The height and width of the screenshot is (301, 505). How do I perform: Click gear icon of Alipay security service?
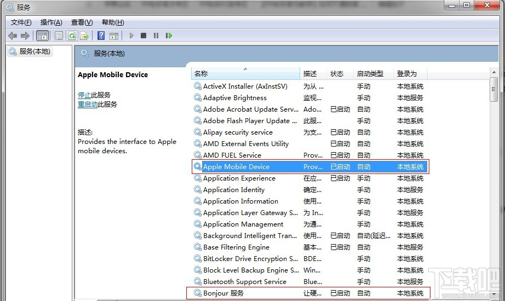tap(197, 132)
